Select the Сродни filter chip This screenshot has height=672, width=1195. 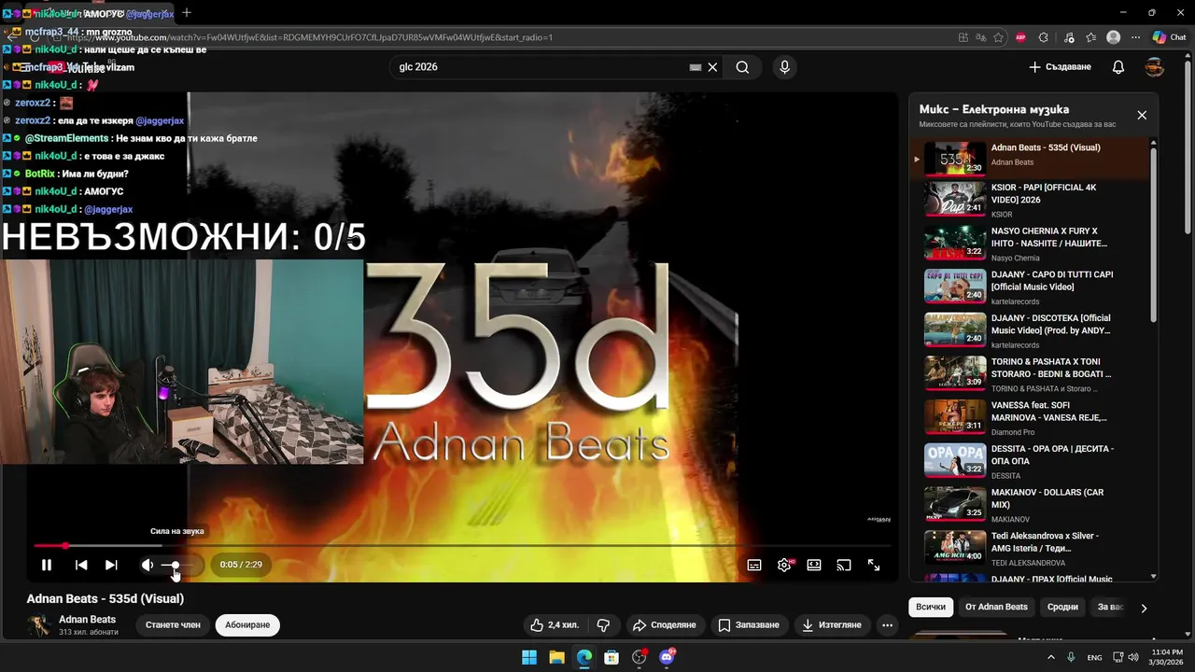tap(1062, 607)
